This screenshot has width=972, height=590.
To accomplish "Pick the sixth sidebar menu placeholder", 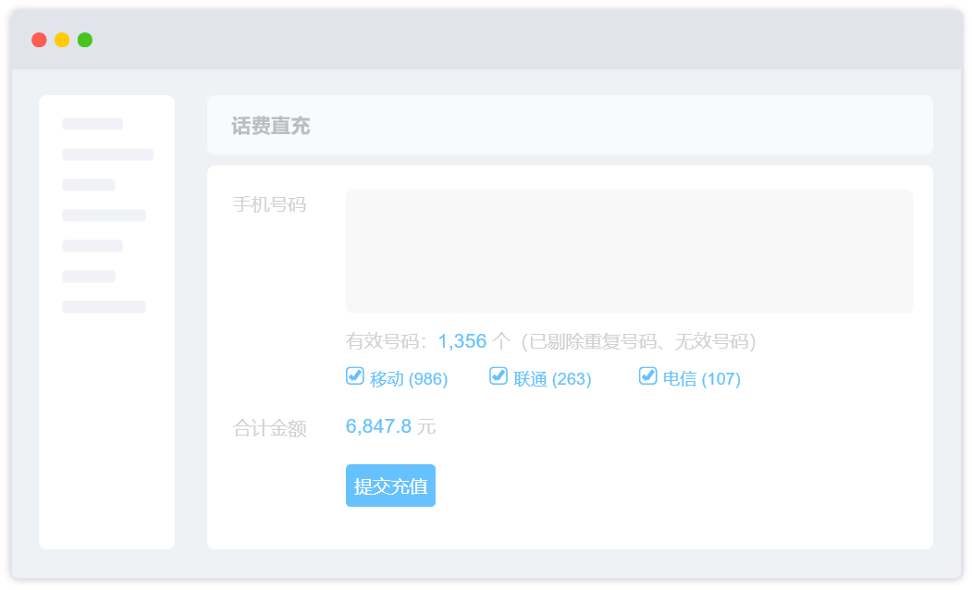I will point(89,277).
